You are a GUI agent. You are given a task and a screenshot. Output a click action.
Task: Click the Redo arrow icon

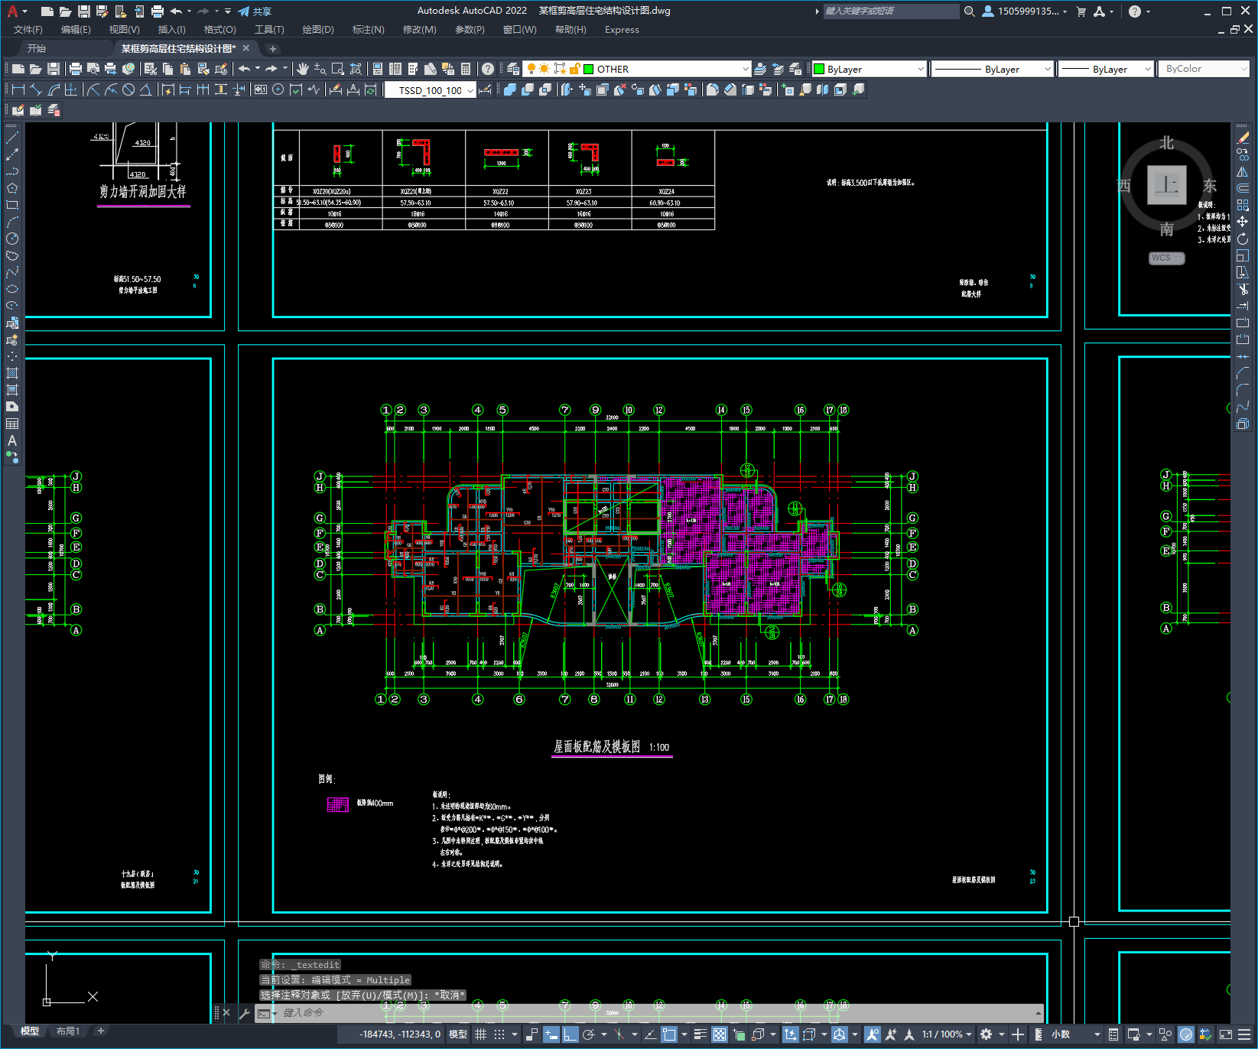[x=272, y=69]
